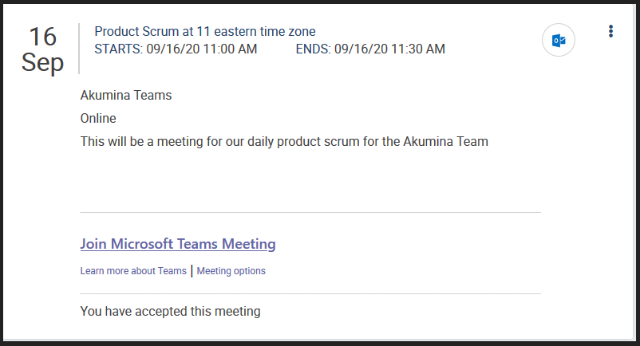Click the 11:00 AM start date-time value
640x346 pixels.
(201, 49)
